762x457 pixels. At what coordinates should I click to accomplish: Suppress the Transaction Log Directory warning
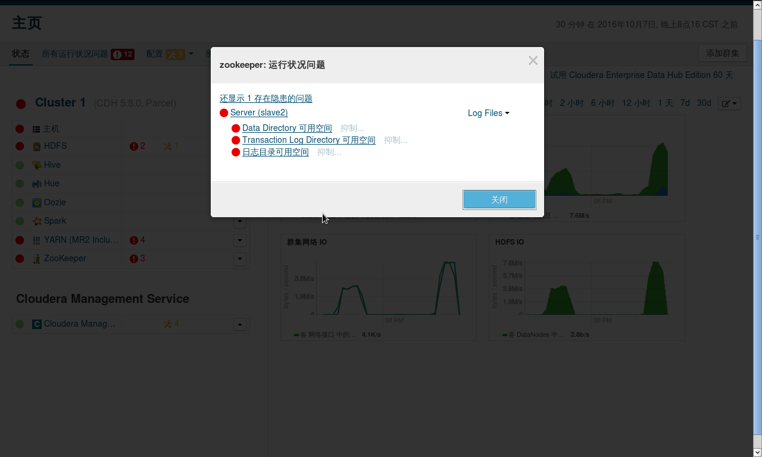pyautogui.click(x=396, y=140)
